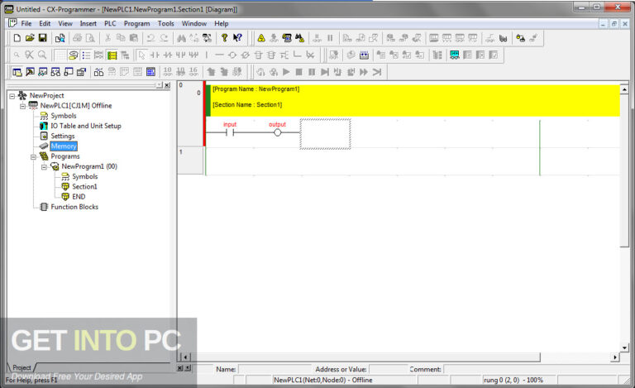Open the Tools menu
This screenshot has height=388, width=635.
click(166, 23)
